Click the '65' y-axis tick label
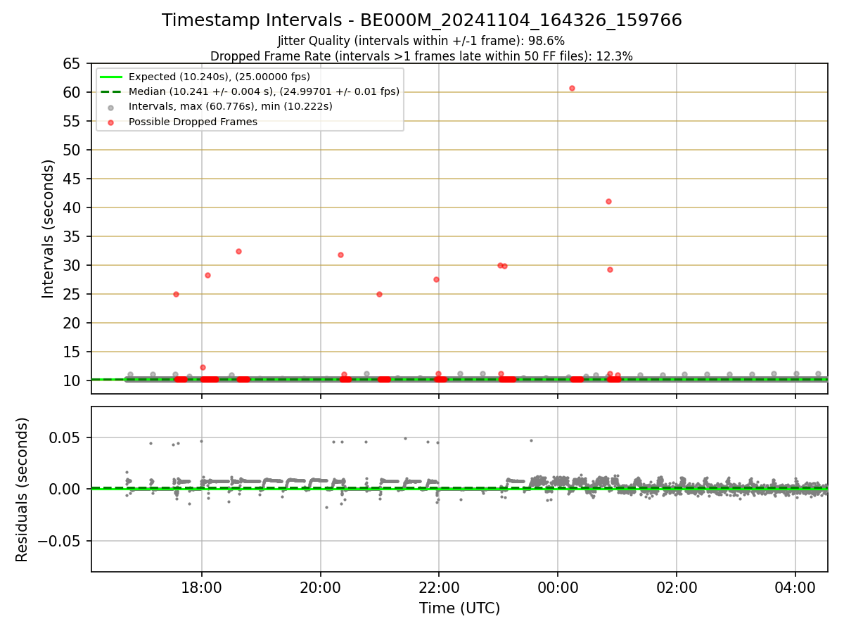This screenshot has height=633, width=844. [72, 64]
